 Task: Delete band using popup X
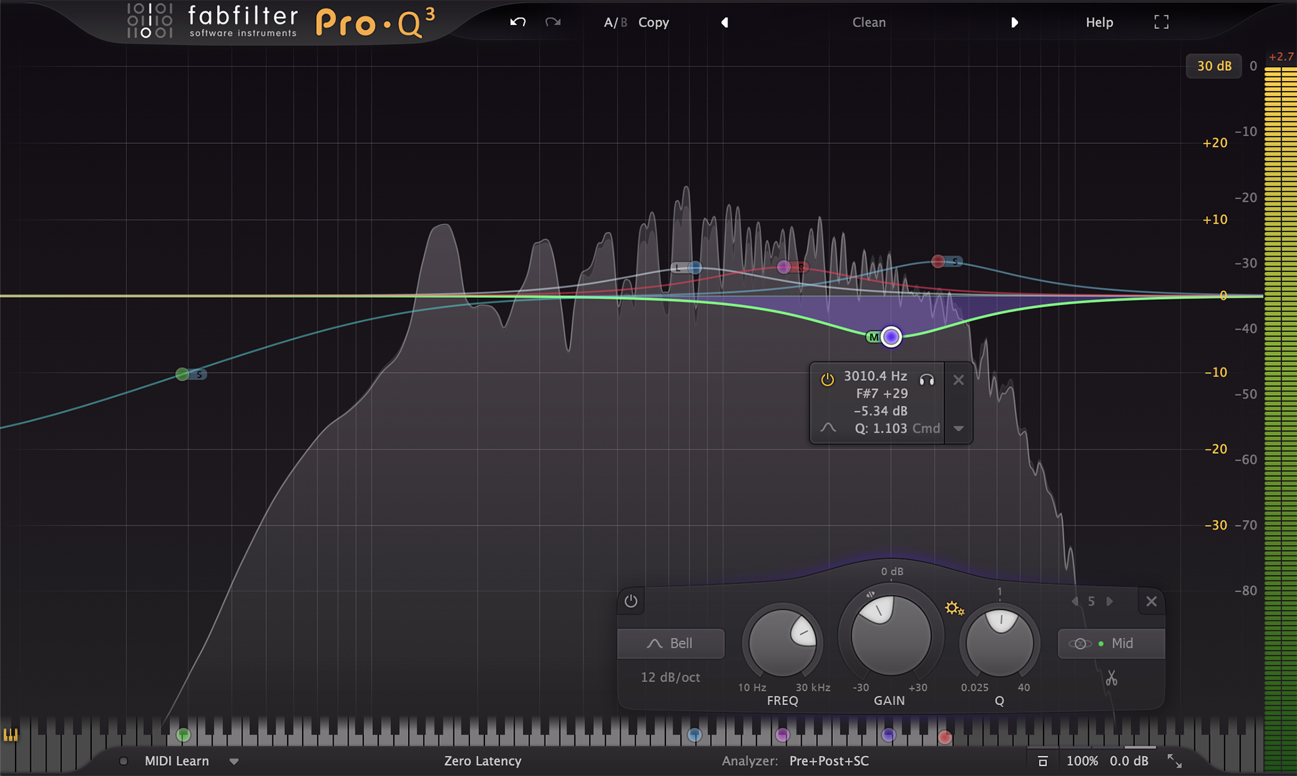pyautogui.click(x=959, y=380)
